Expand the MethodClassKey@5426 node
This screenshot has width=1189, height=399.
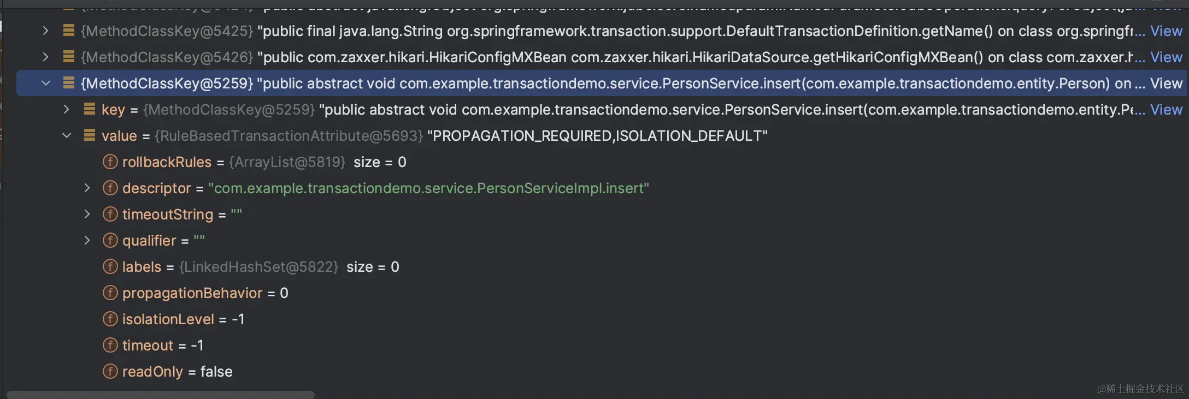click(45, 57)
